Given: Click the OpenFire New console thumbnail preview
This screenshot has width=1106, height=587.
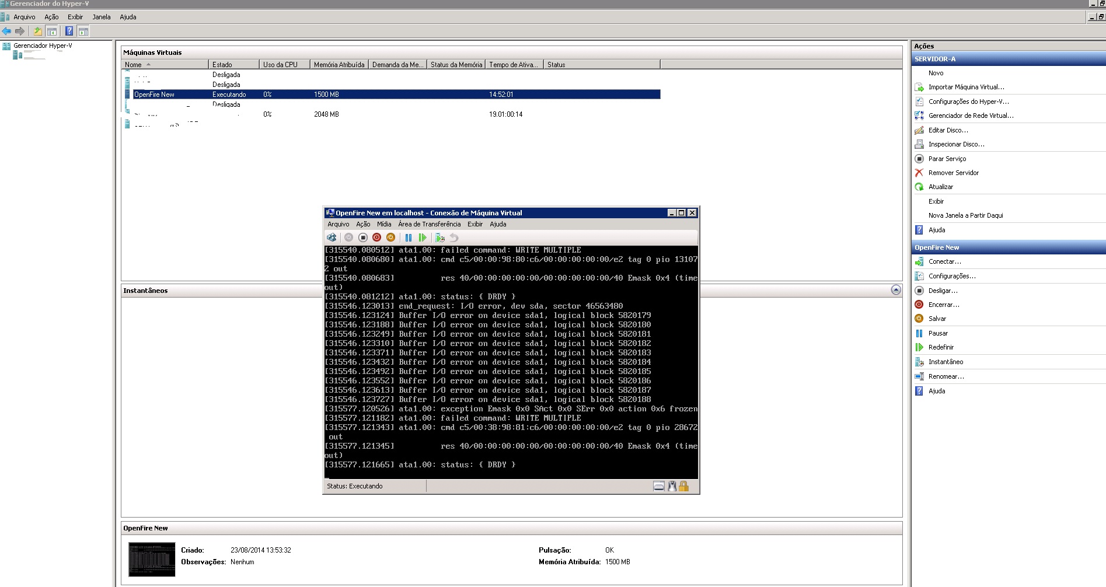Looking at the screenshot, I should (152, 559).
